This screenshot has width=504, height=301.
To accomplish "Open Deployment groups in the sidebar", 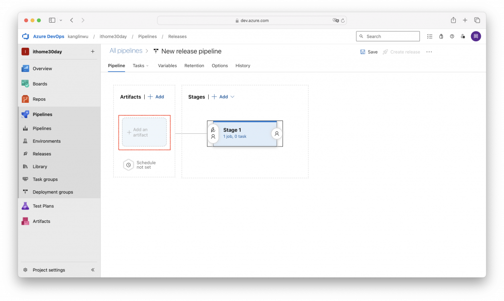I will tap(53, 192).
